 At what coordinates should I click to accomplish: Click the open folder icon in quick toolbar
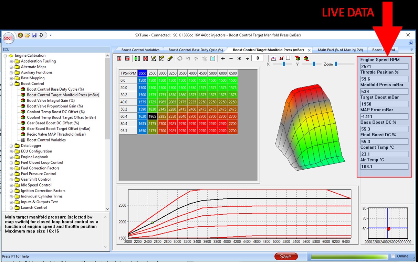(x=27, y=35)
